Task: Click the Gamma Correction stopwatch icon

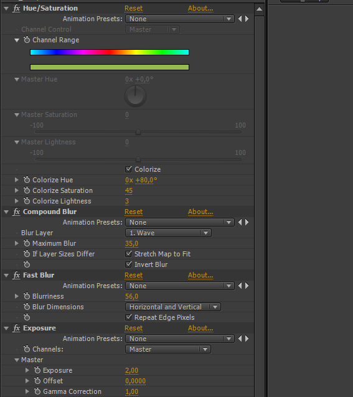Action: pyautogui.click(x=37, y=391)
